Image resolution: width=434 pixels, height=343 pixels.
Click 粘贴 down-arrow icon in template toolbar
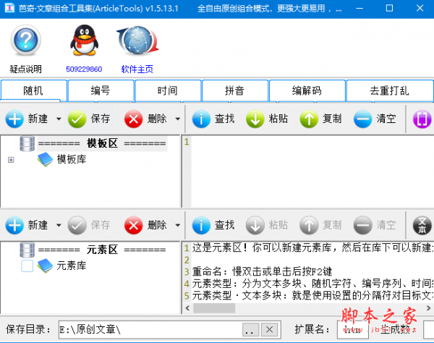[255, 119]
